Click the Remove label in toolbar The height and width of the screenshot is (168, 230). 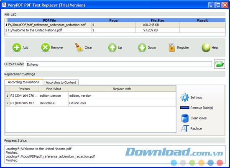tap(57, 48)
